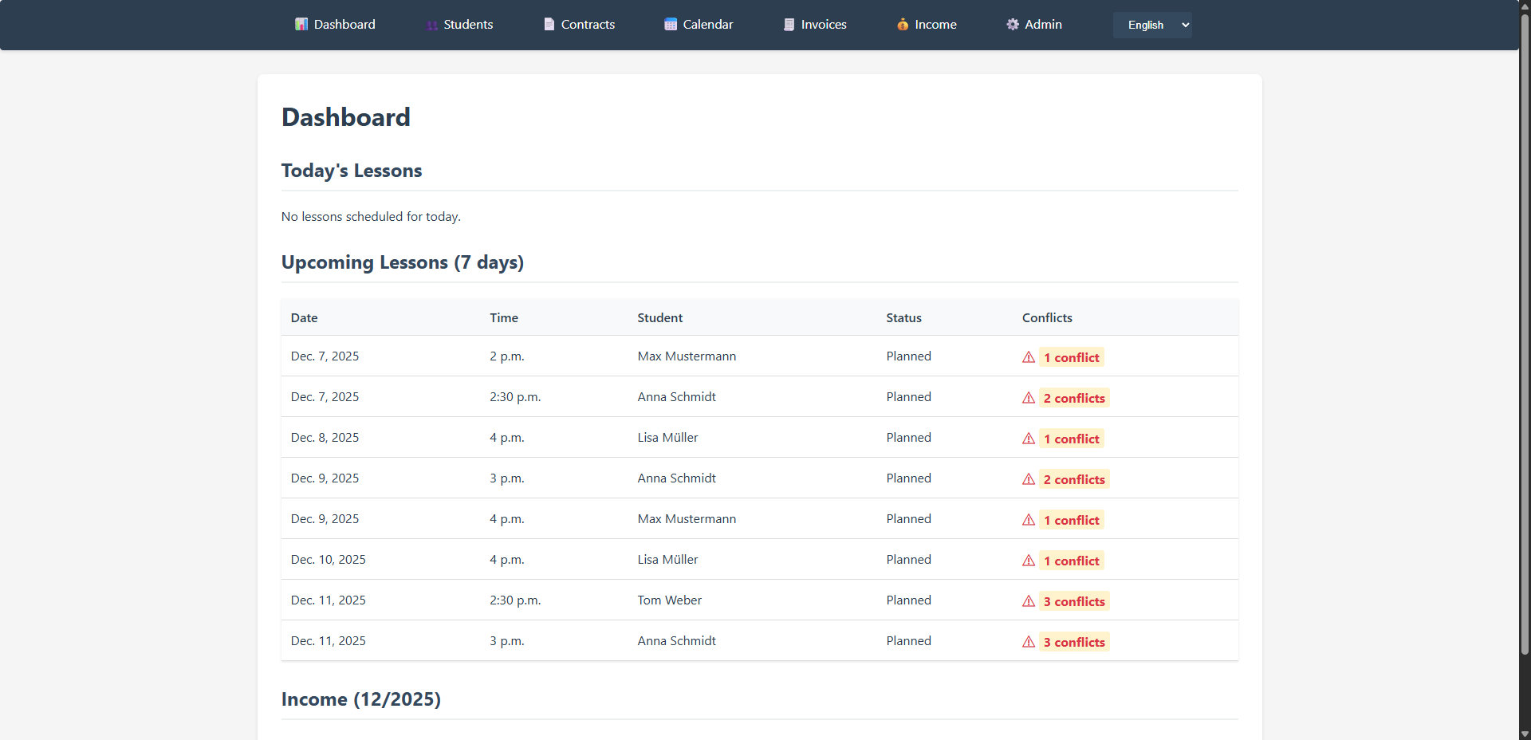Open the English language selector
Viewport: 1531px width, 740px height.
pyautogui.click(x=1151, y=25)
